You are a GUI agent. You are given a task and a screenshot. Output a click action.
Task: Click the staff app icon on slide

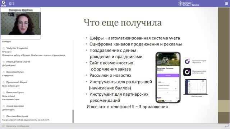[x=187, y=62]
